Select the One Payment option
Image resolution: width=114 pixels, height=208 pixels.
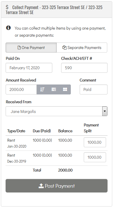point(31,48)
